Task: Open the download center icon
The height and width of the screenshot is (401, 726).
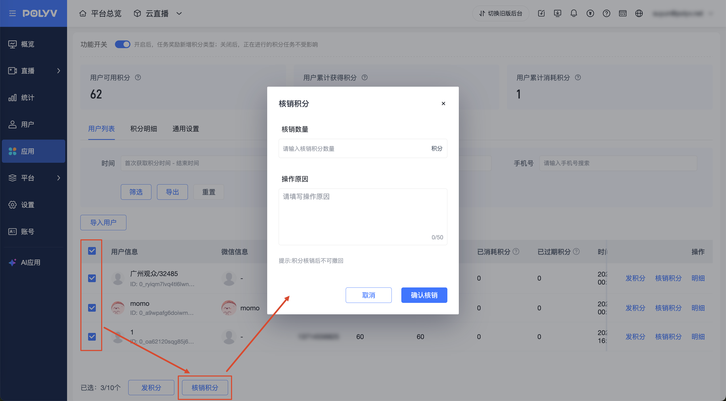Action: pyautogui.click(x=558, y=13)
